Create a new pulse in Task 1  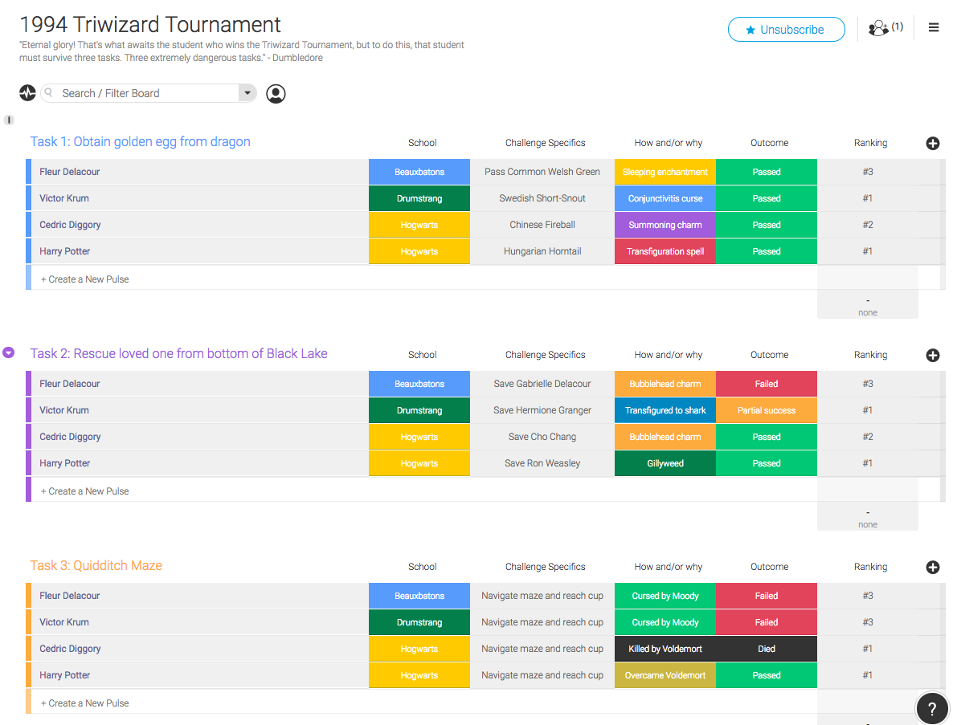point(85,279)
